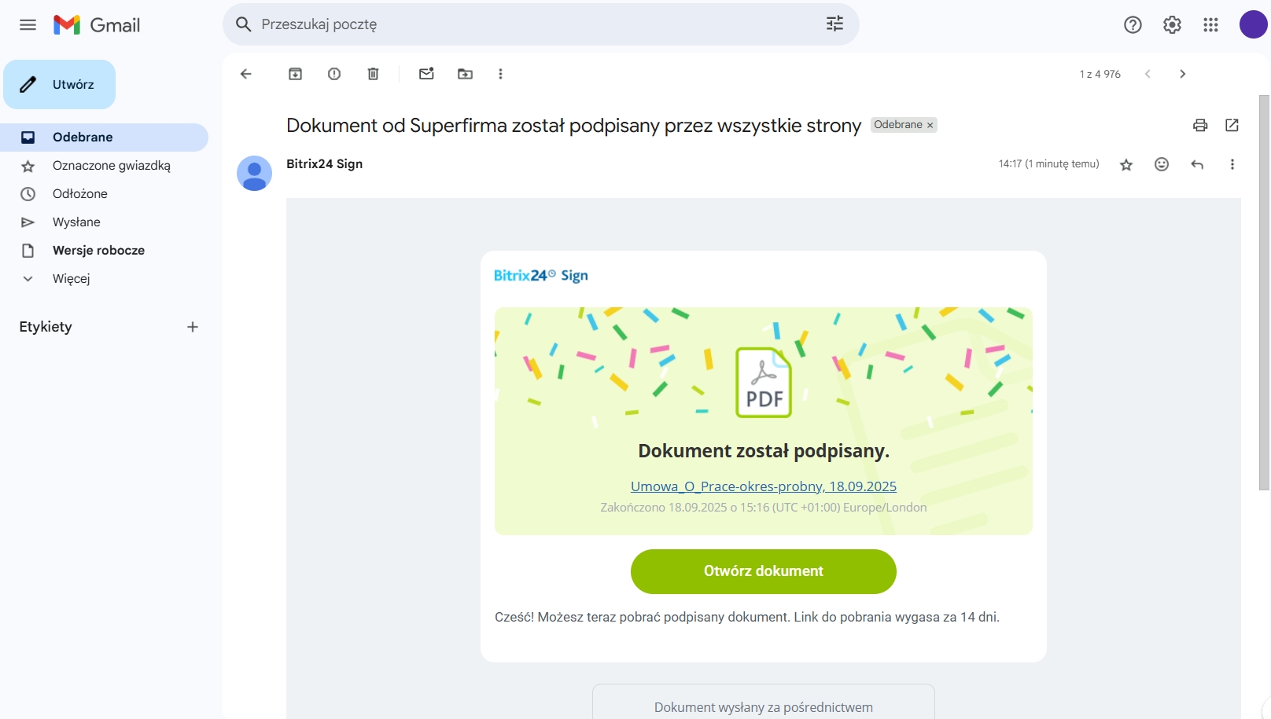This screenshot has height=719, width=1271.
Task: Open search filter options icon
Action: pyautogui.click(x=834, y=24)
